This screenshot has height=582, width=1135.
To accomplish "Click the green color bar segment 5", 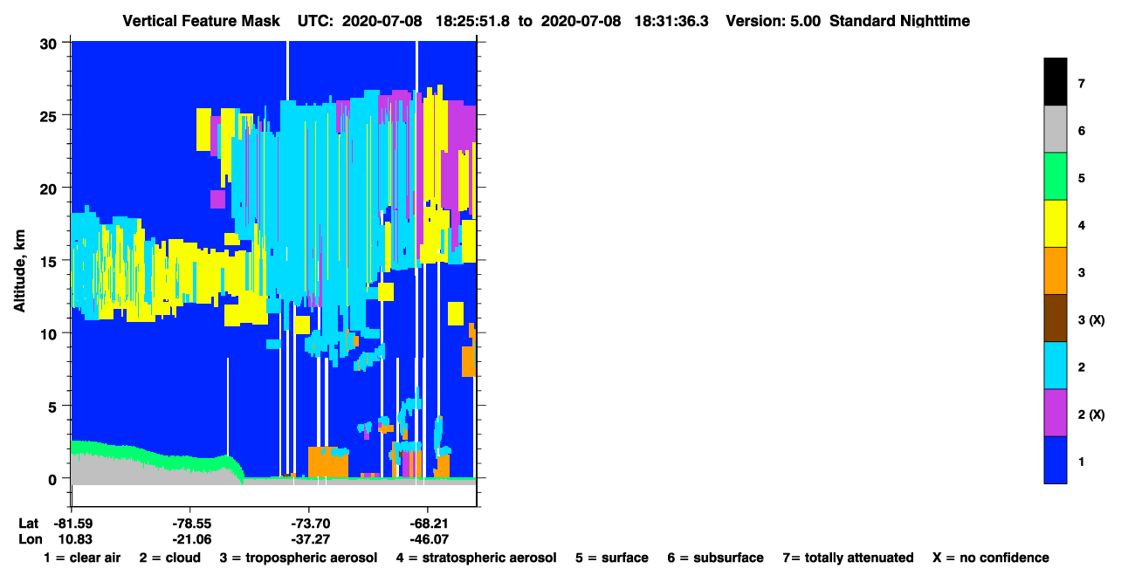I will (x=1055, y=176).
